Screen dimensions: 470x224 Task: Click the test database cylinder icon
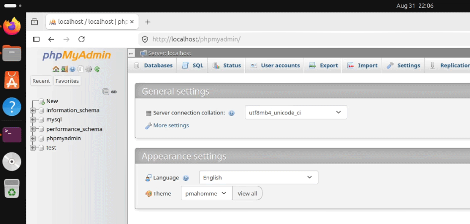pos(41,148)
